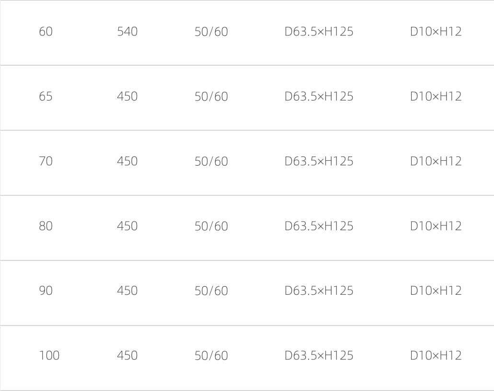This screenshot has width=494, height=391.
Task: Click the first-column cell reading 80
Action: (46, 226)
